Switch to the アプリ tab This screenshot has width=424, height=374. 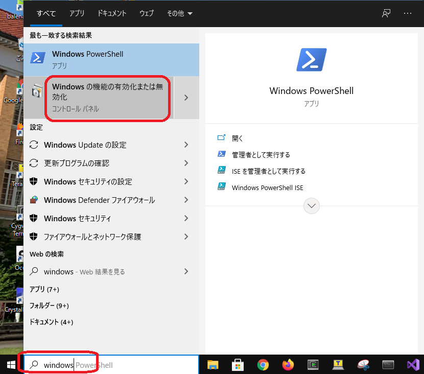click(77, 13)
